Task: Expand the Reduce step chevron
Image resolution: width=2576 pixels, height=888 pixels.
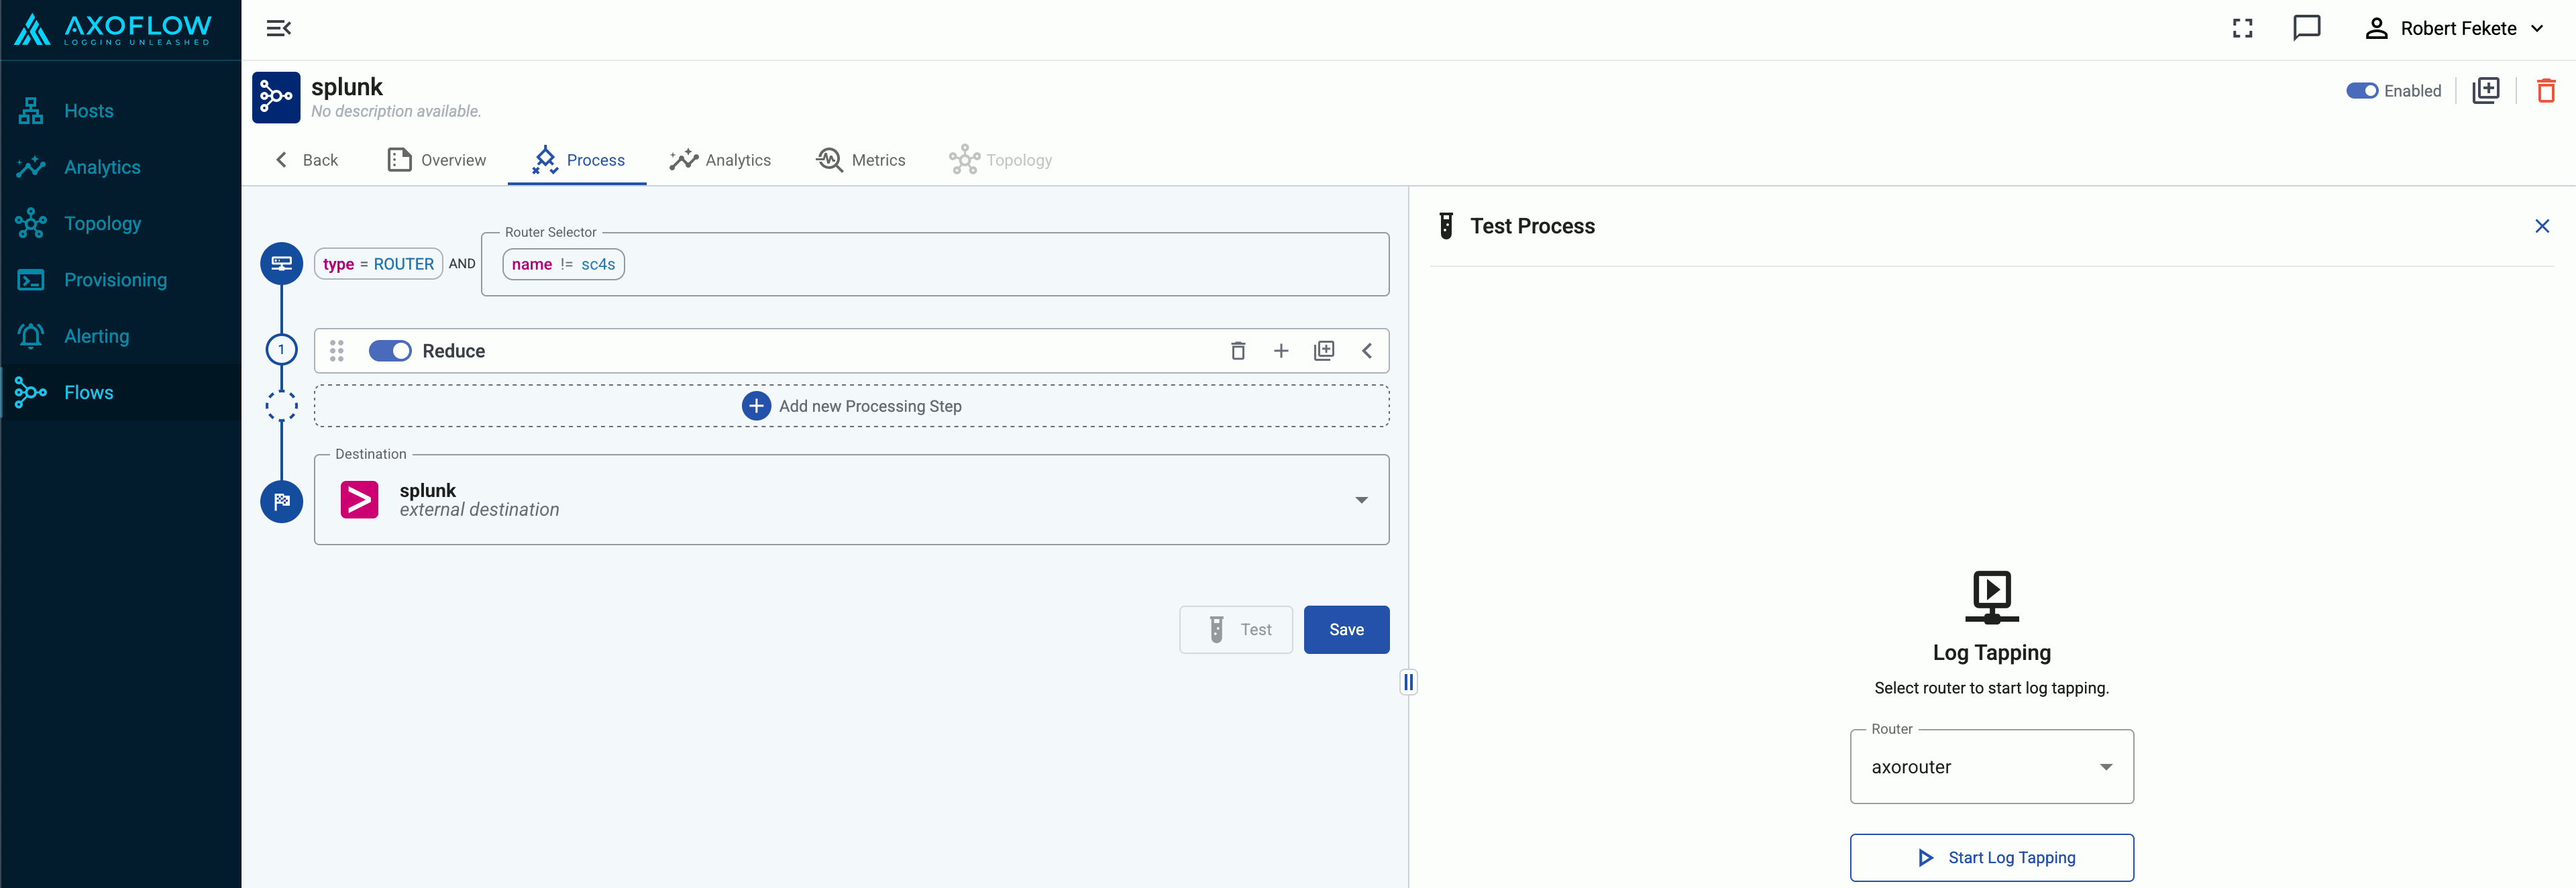Action: [1367, 351]
